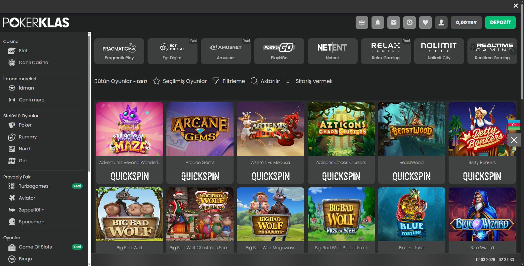The height and width of the screenshot is (266, 524).
Task: Select the PlayNGo provider tab
Action: point(279,51)
